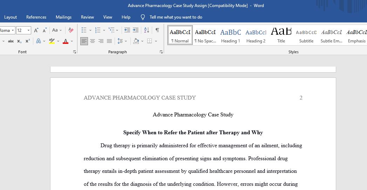This screenshot has width=367, height=190.
Task: Click Tell me what you want to do
Action: pyautogui.click(x=176, y=17)
